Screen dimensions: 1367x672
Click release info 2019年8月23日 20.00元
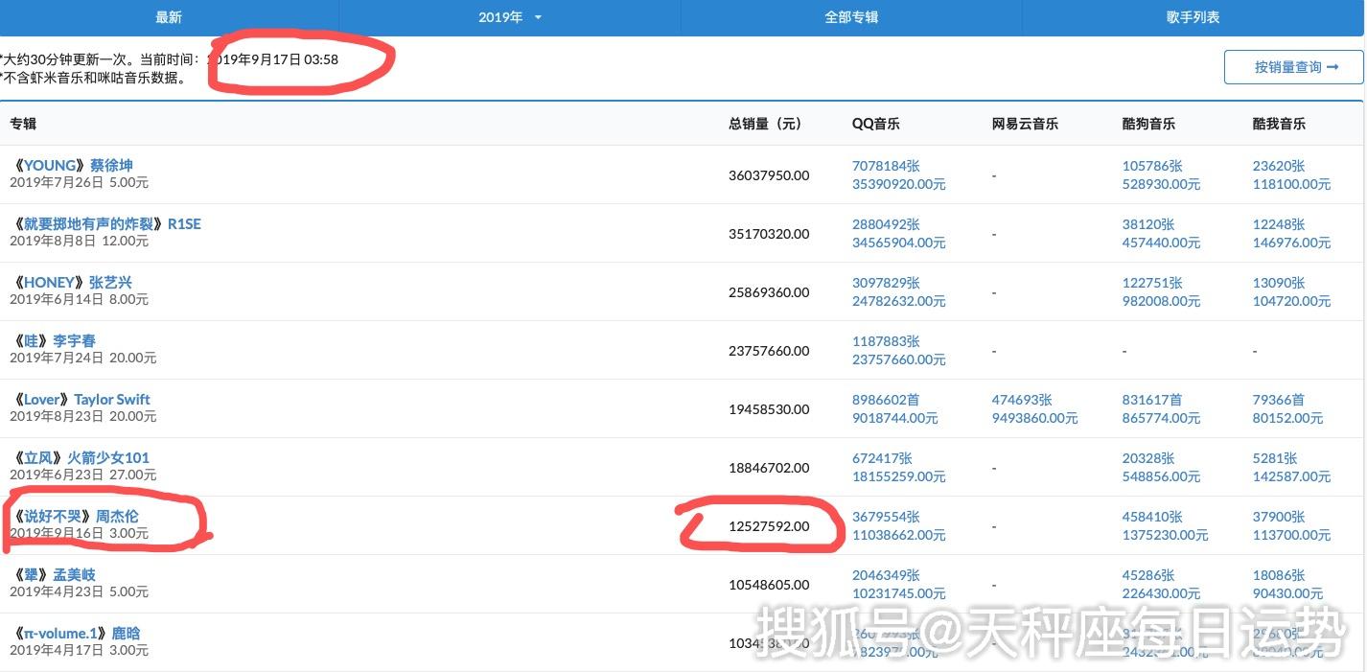[x=83, y=416]
